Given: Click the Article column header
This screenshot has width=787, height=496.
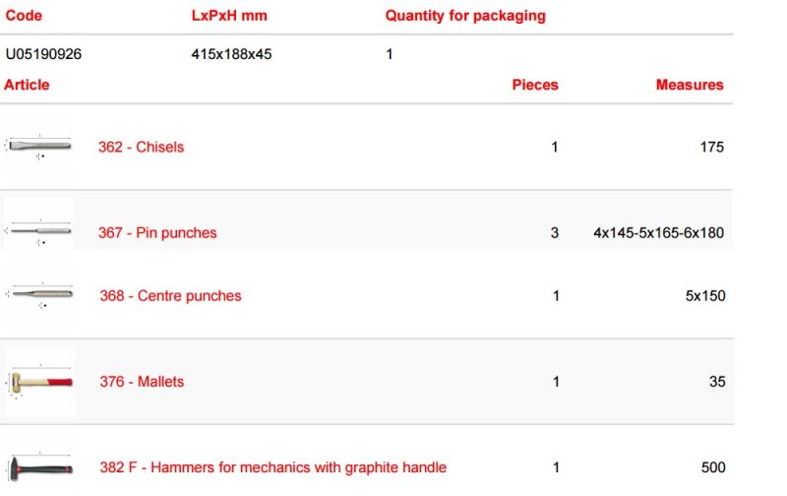Looking at the screenshot, I should pyautogui.click(x=27, y=85).
